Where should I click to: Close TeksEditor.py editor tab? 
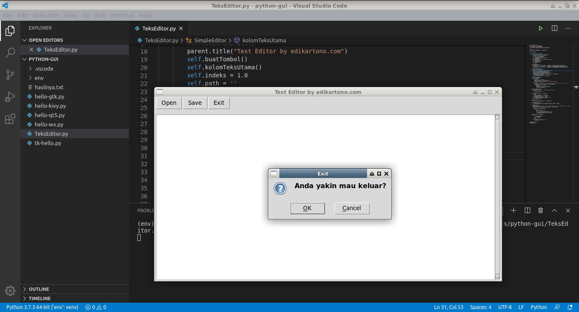pos(181,28)
